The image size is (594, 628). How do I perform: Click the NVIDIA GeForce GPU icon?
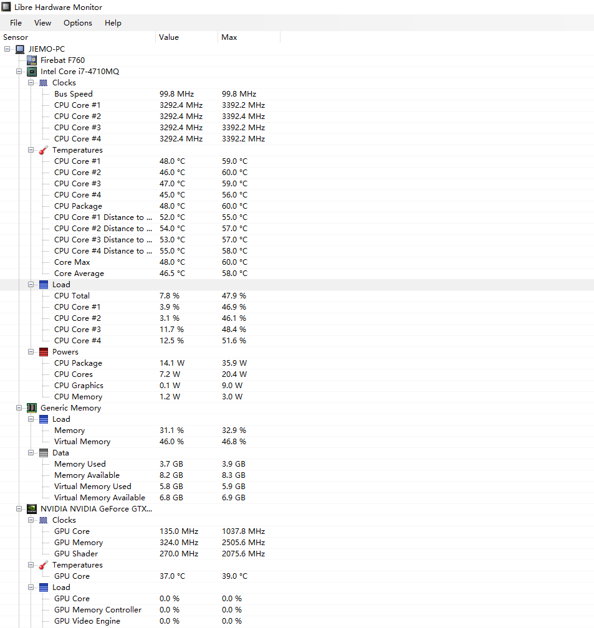32,509
